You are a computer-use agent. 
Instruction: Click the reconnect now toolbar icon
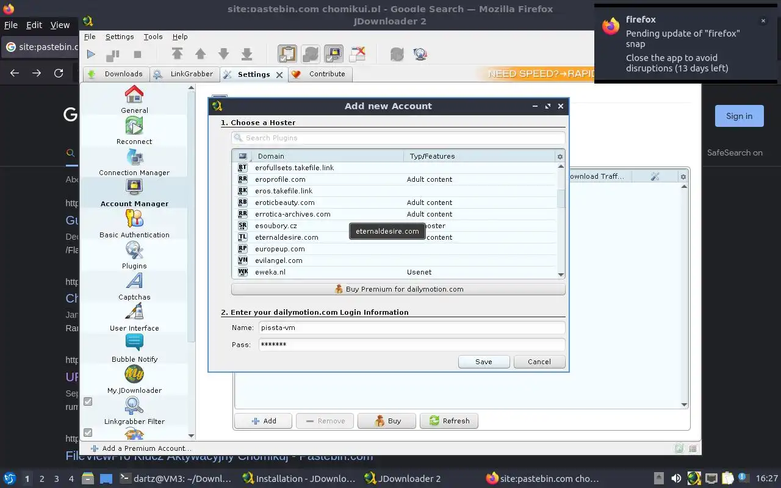click(397, 54)
